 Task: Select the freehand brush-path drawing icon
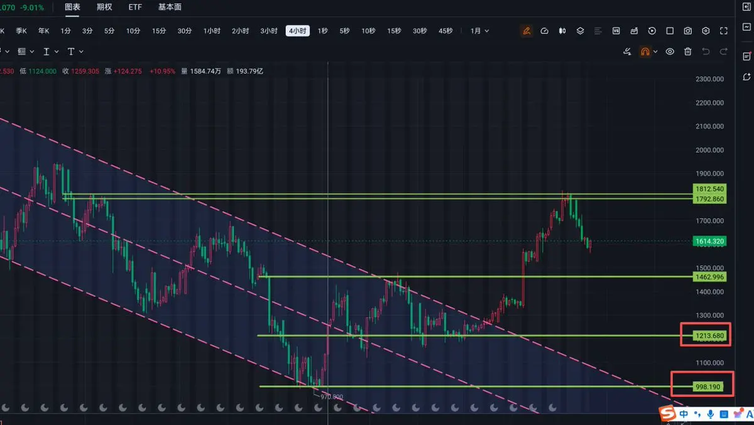pos(627,51)
